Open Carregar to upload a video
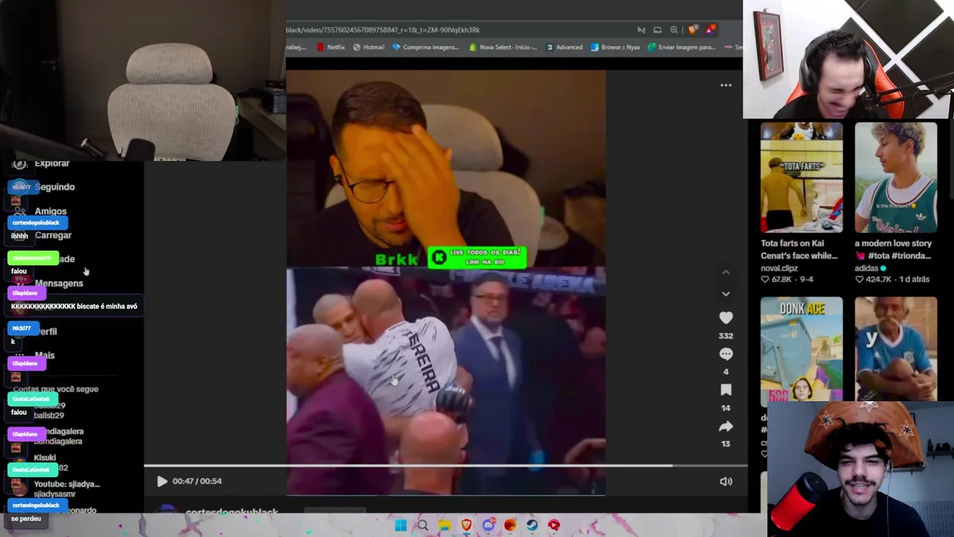Viewport: 954px width, 537px height. coord(53,235)
